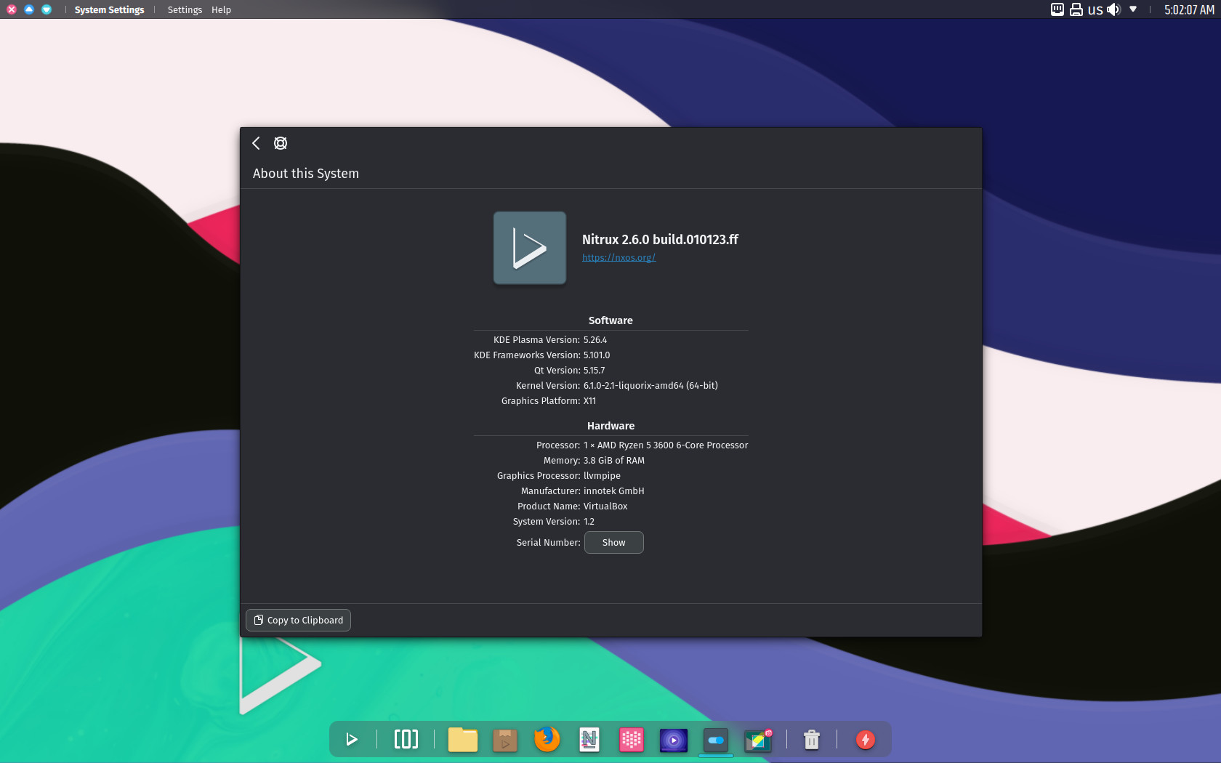1221x763 pixels.
Task: Click the help lifebuoy icon in header
Action: pos(281,143)
